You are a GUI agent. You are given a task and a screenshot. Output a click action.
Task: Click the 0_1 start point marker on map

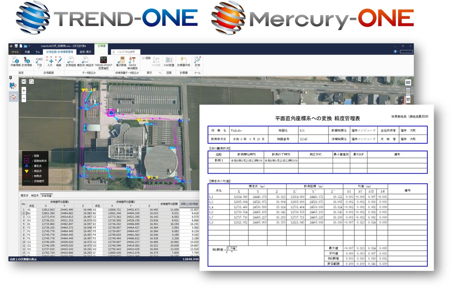[111, 112]
